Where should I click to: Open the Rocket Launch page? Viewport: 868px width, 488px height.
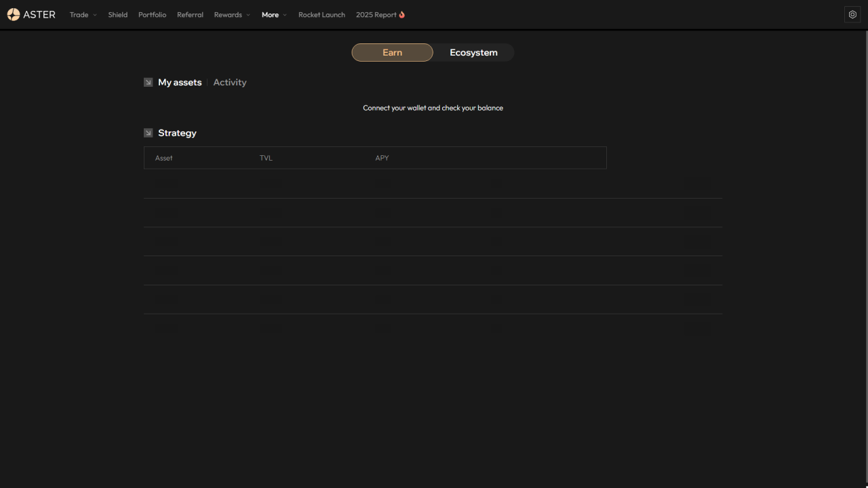pos(321,15)
